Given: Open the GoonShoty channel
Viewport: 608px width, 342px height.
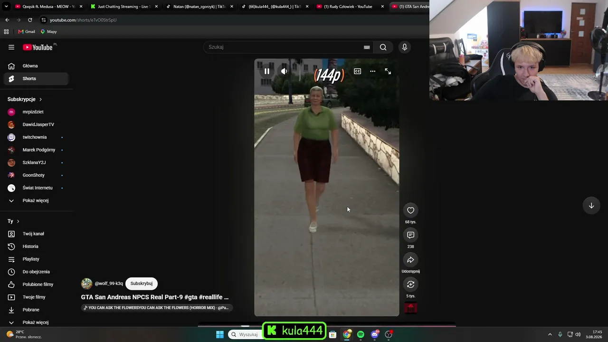Looking at the screenshot, I should (36, 175).
